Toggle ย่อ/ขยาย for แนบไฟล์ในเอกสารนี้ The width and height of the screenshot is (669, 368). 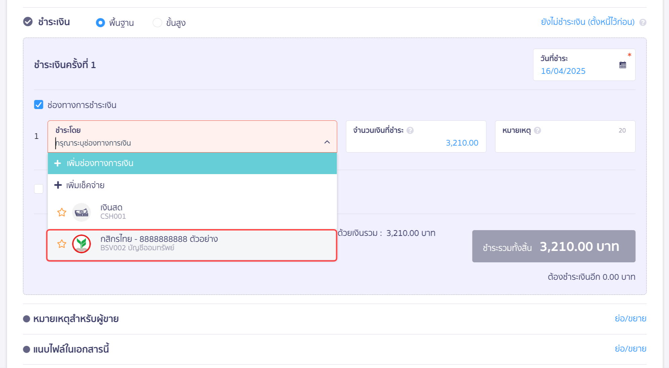[630, 349]
